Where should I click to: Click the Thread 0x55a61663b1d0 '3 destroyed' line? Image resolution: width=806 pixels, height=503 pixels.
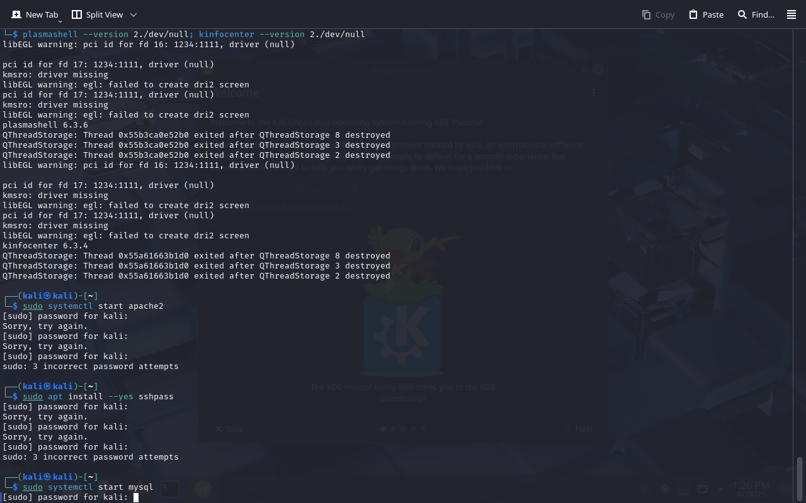(x=196, y=266)
